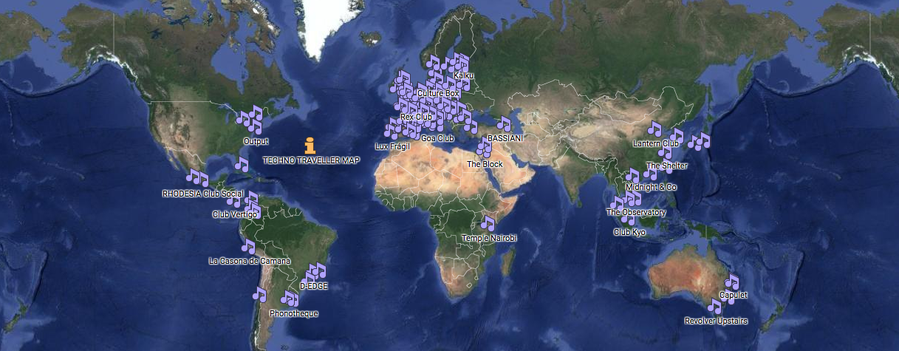The width and height of the screenshot is (899, 351).
Task: Click the music marker above The Shelter
Action: (x=665, y=153)
